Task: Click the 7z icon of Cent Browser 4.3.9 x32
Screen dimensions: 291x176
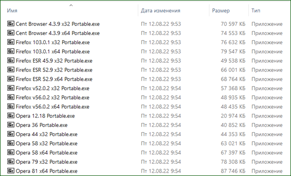Action: (x=11, y=24)
